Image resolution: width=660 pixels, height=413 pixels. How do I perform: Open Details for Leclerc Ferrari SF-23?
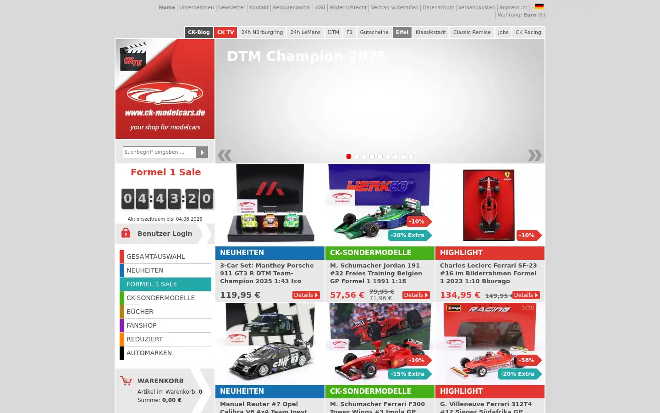526,295
